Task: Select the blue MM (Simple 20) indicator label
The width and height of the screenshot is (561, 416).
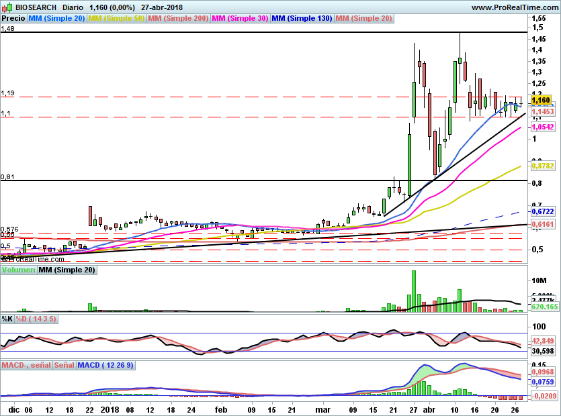Action: point(56,19)
